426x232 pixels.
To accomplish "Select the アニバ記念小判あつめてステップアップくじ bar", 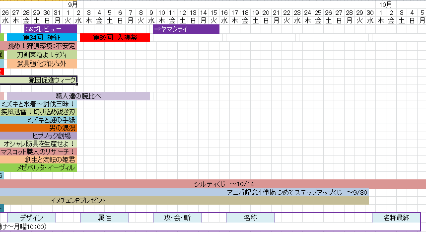I will [184, 193].
